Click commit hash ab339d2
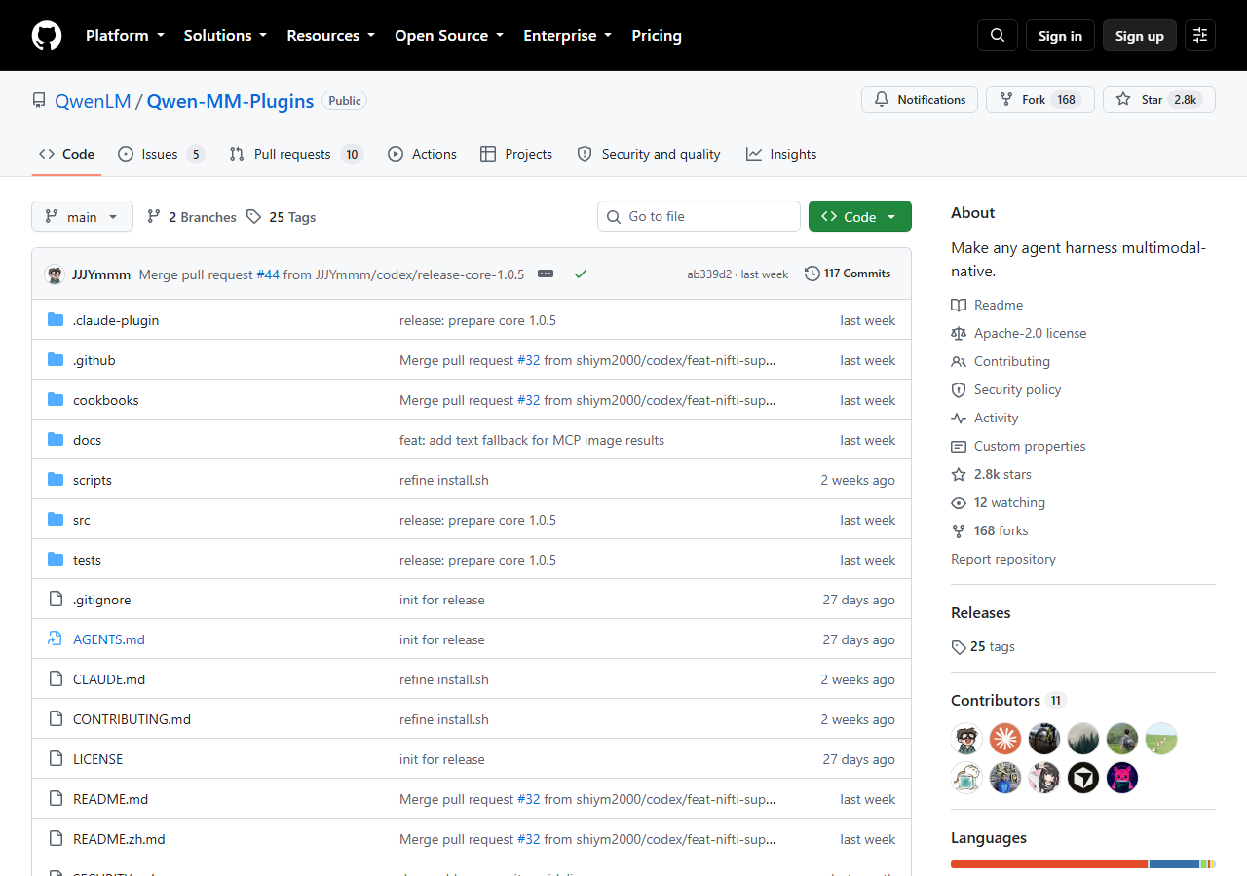Viewport: 1247px width, 876px height. click(709, 274)
